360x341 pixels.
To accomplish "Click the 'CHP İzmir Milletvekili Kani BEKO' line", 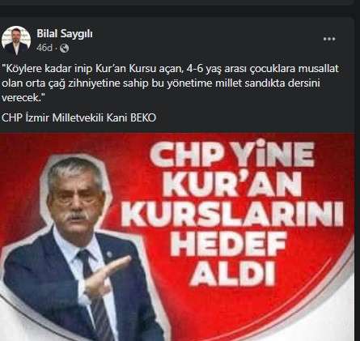I will pos(78,117).
